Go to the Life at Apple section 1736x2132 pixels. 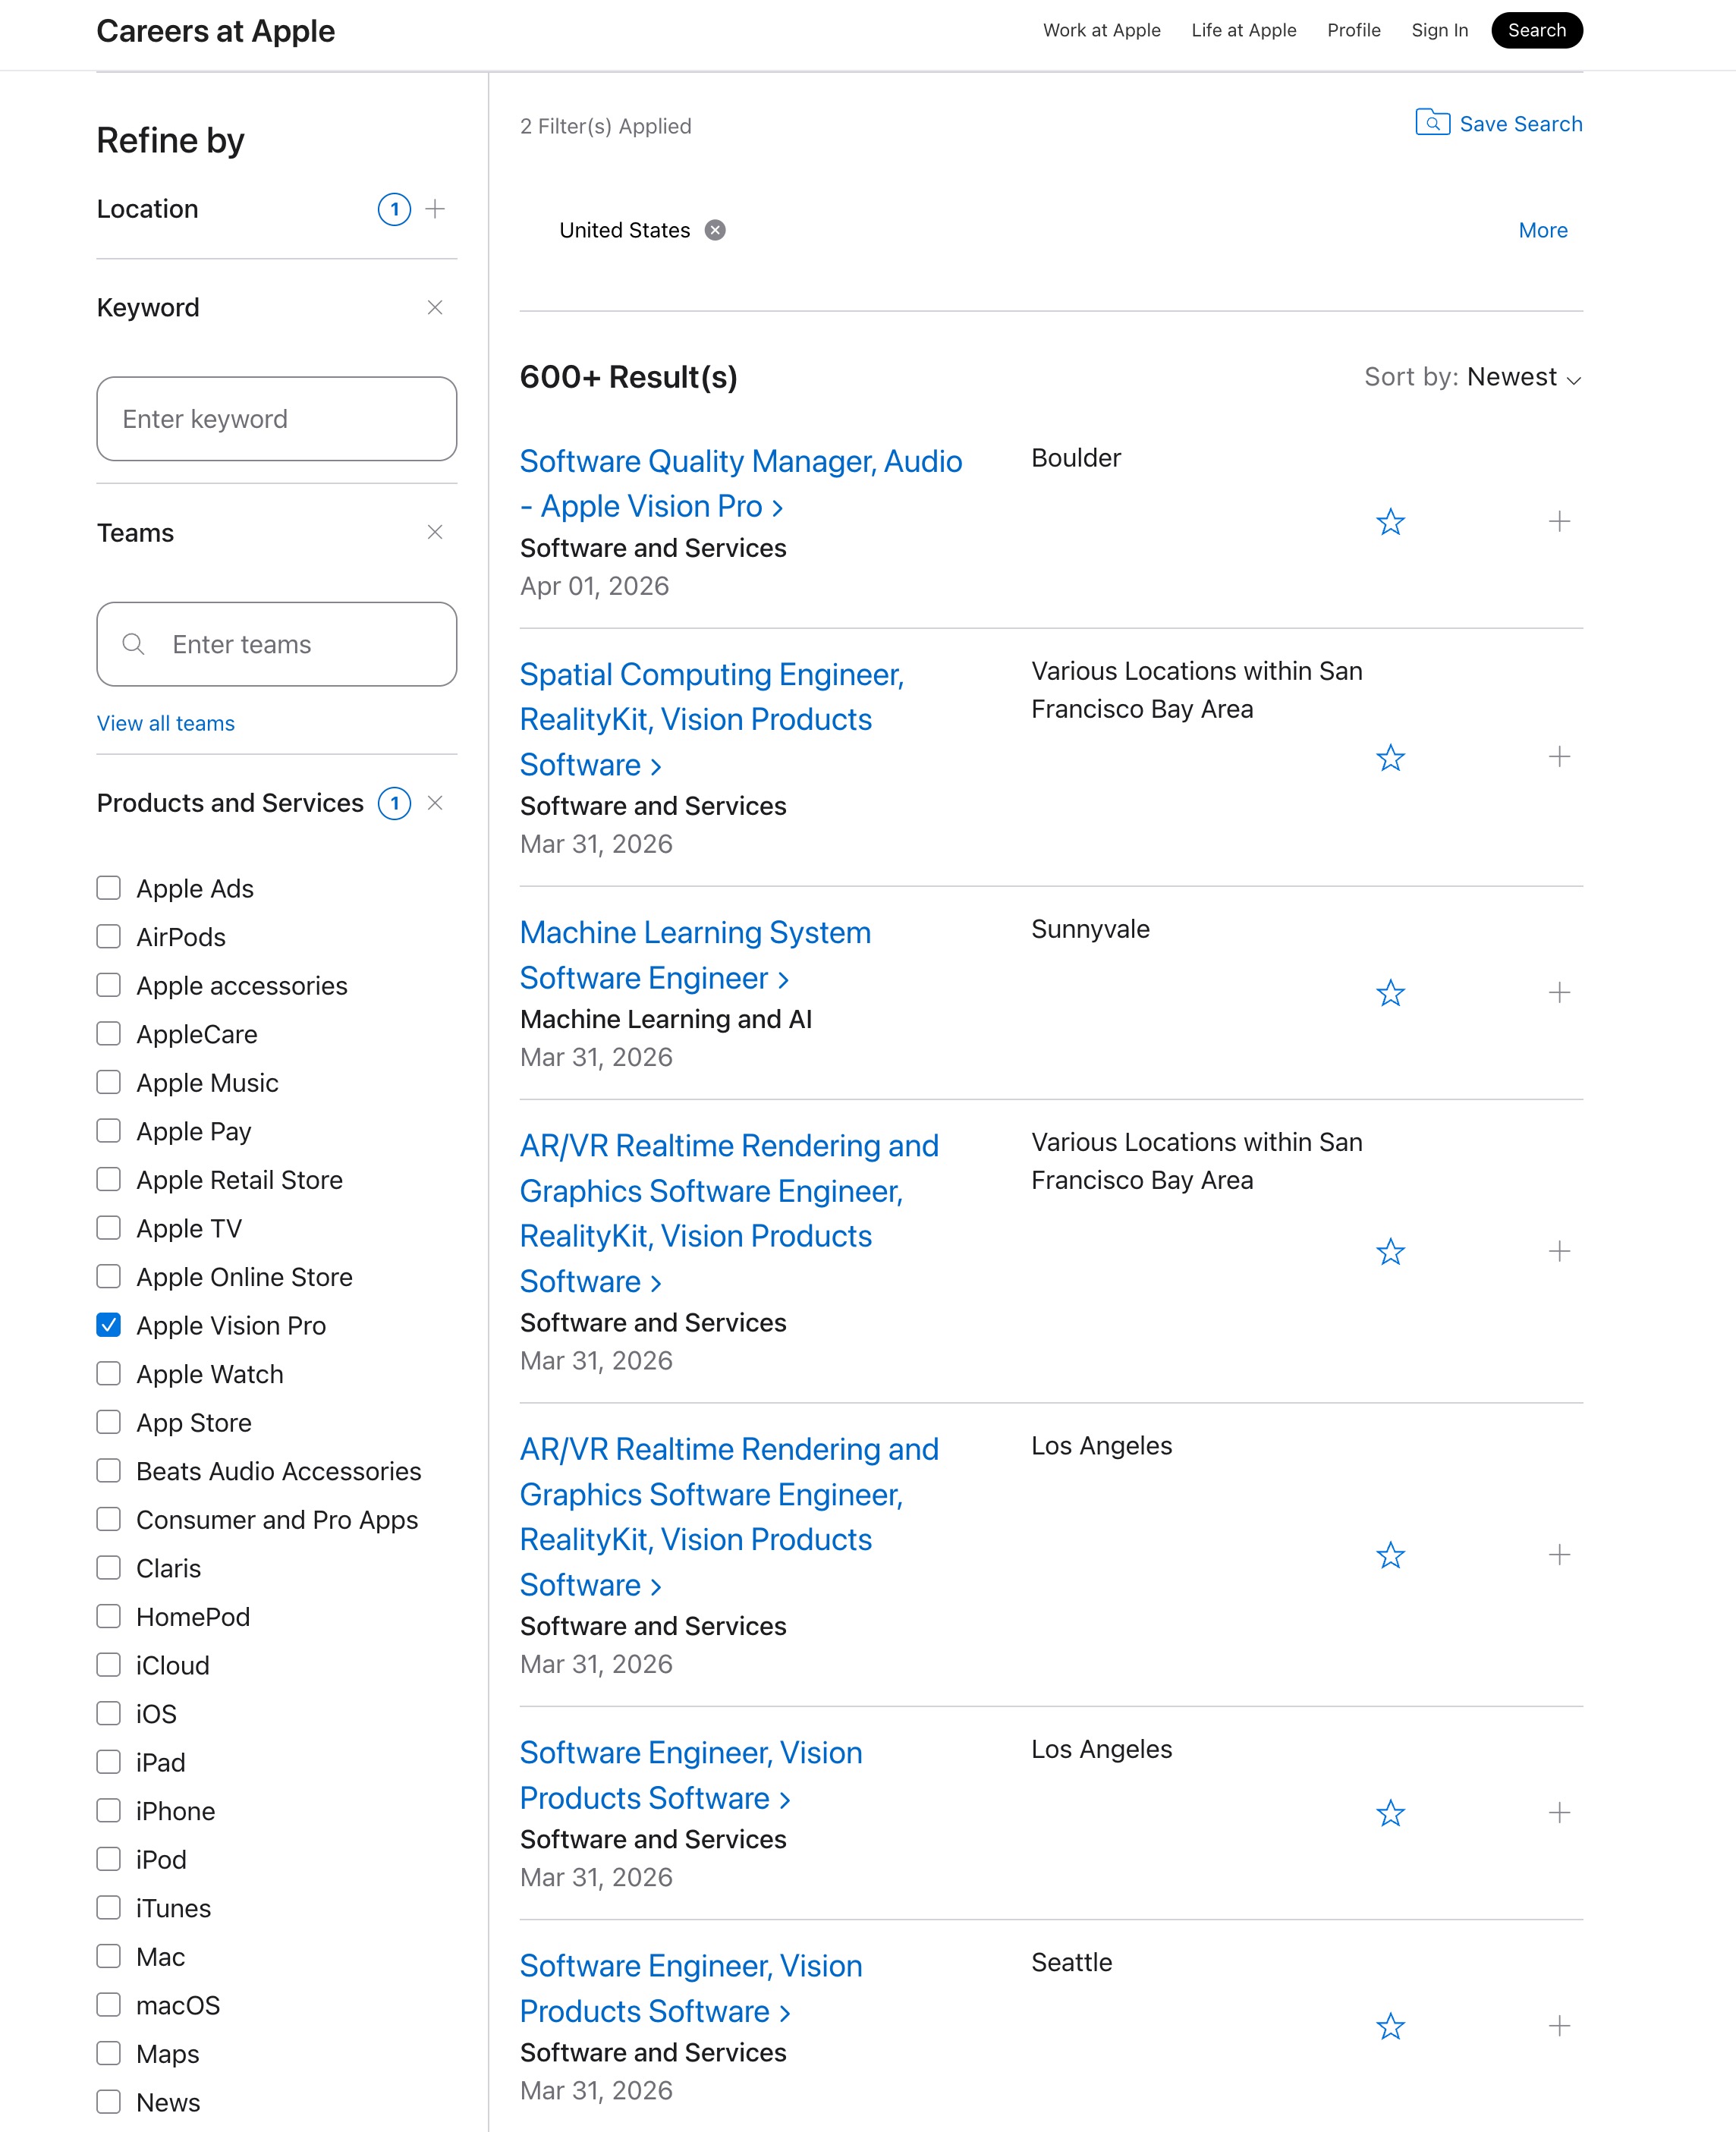(x=1243, y=30)
